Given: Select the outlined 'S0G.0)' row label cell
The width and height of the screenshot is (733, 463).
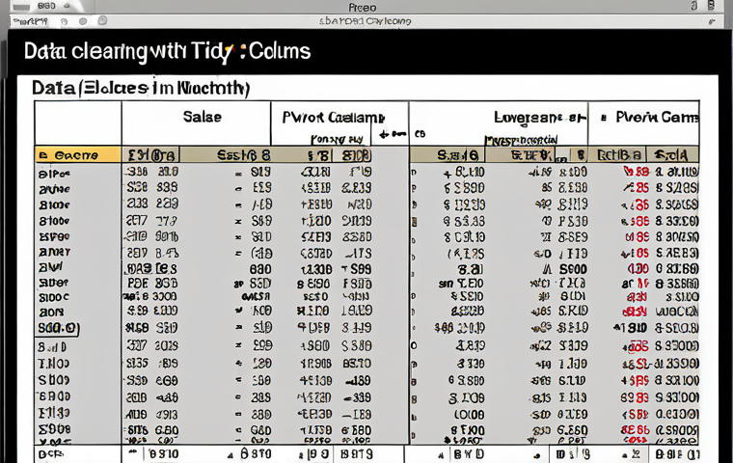Looking at the screenshot, I should click(x=59, y=328).
